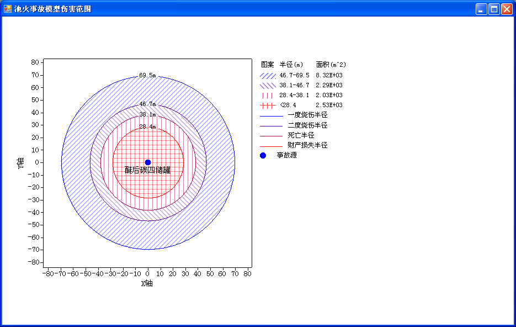Click the red line sample beside 财产损失半径
This screenshot has width=516, height=327.
272,146
